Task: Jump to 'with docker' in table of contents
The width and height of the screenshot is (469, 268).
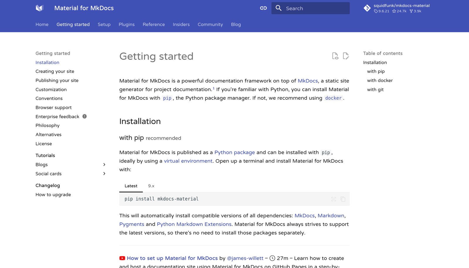Action: [380, 80]
